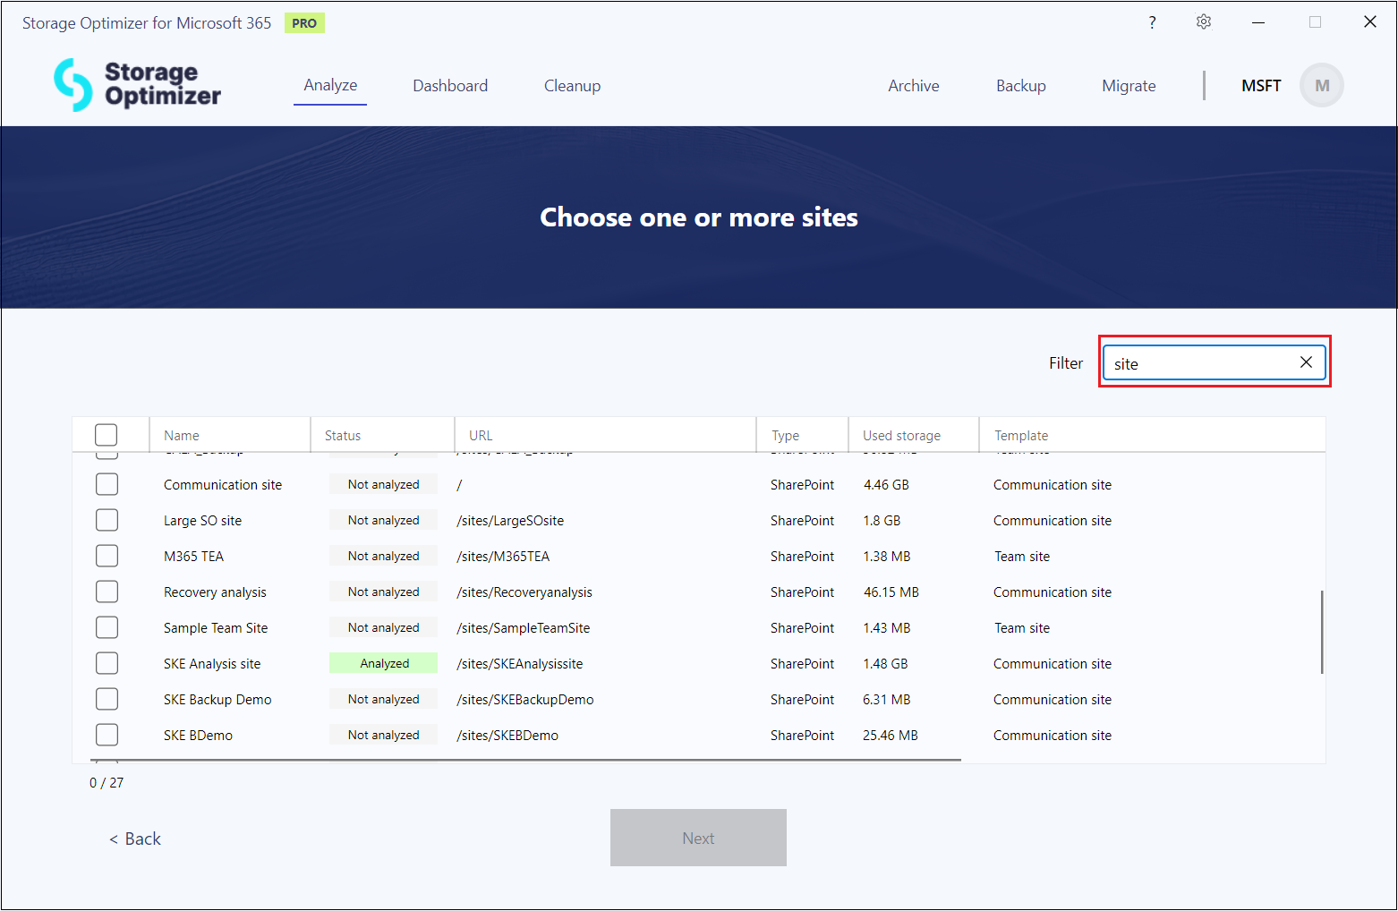Tick the select-all checkbox in header
Image resolution: width=1398 pixels, height=911 pixels.
pos(107,435)
